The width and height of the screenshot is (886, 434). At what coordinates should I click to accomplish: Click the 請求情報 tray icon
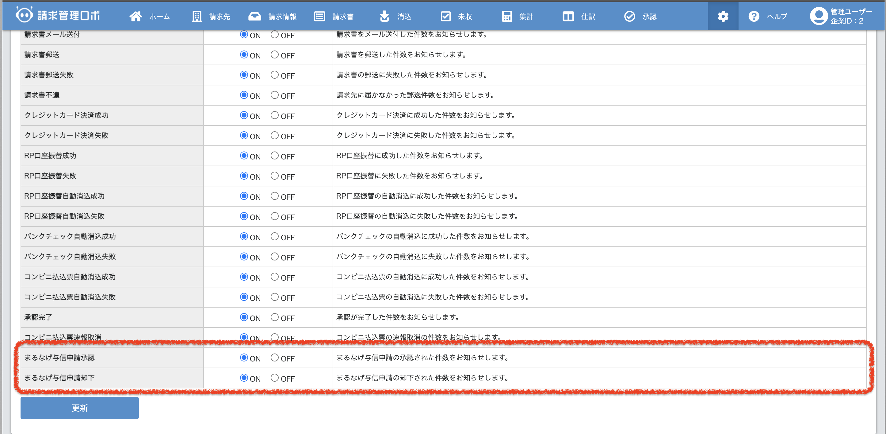point(254,16)
